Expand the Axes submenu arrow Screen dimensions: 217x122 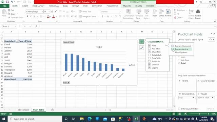(x=166, y=45)
